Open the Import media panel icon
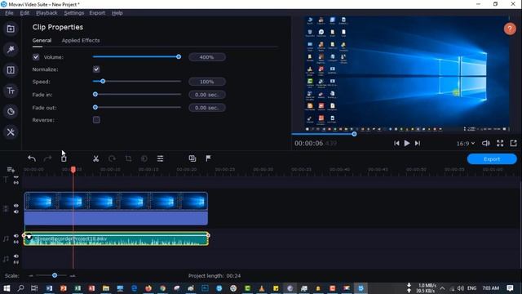This screenshot has height=294, width=522. tap(11, 29)
